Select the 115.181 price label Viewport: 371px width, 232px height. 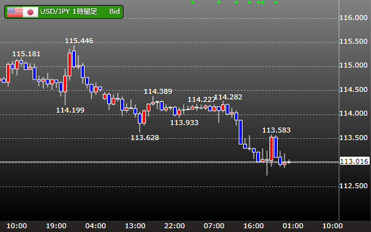point(26,54)
